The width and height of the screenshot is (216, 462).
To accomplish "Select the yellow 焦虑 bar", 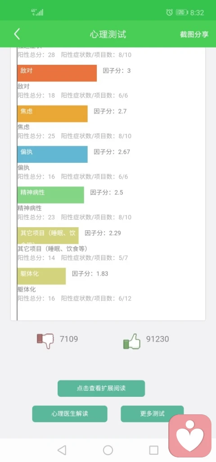I will (52, 114).
